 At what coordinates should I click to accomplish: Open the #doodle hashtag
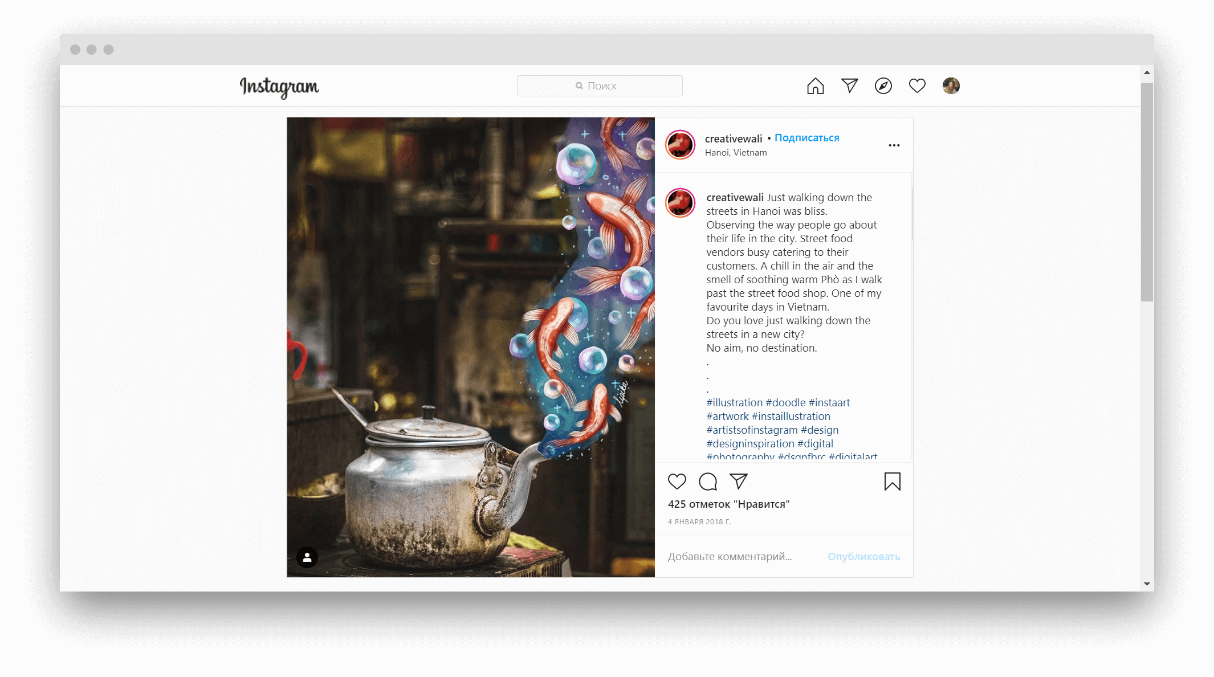click(x=785, y=403)
